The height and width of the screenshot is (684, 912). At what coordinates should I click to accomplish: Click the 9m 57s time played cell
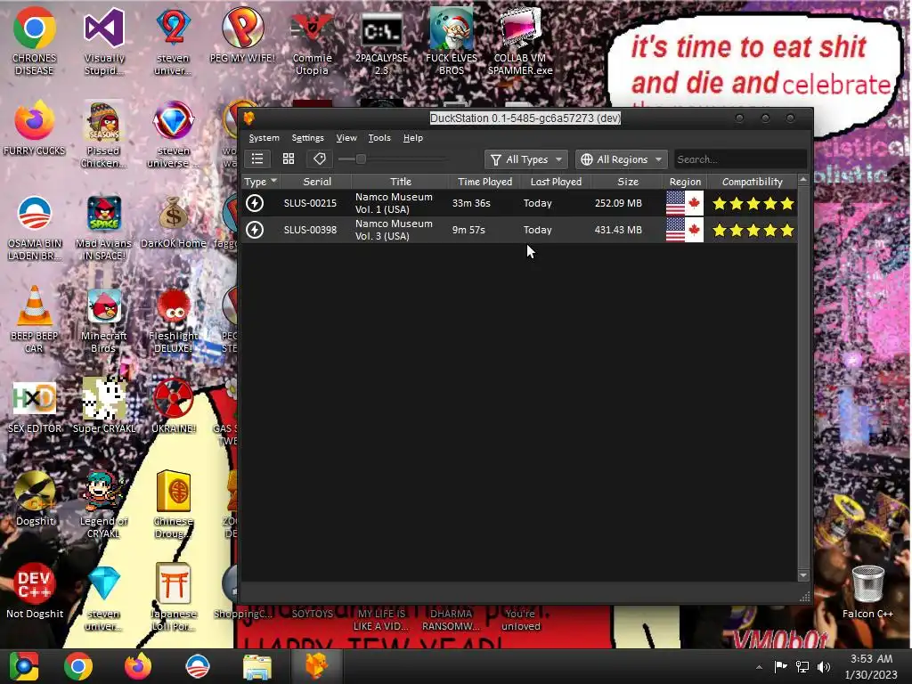pyautogui.click(x=468, y=230)
